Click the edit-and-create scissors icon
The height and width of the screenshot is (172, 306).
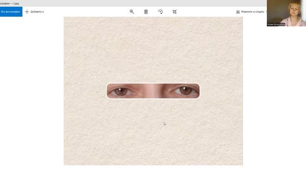point(238,12)
